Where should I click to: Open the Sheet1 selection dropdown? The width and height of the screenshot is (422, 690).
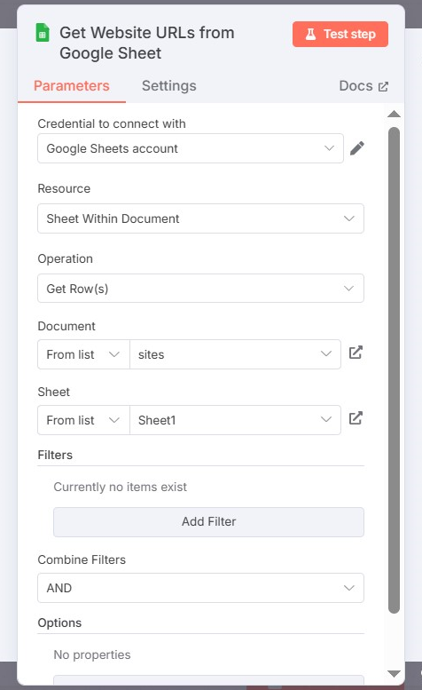point(235,420)
